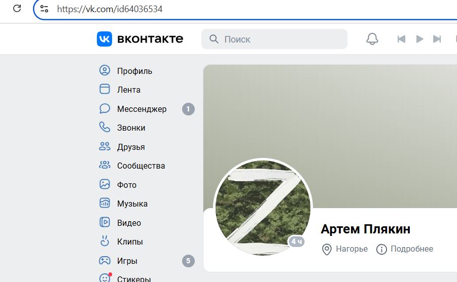This screenshot has height=282, width=457.
Task: Go to the ВКонтакте home wordmark
Action: (x=150, y=39)
